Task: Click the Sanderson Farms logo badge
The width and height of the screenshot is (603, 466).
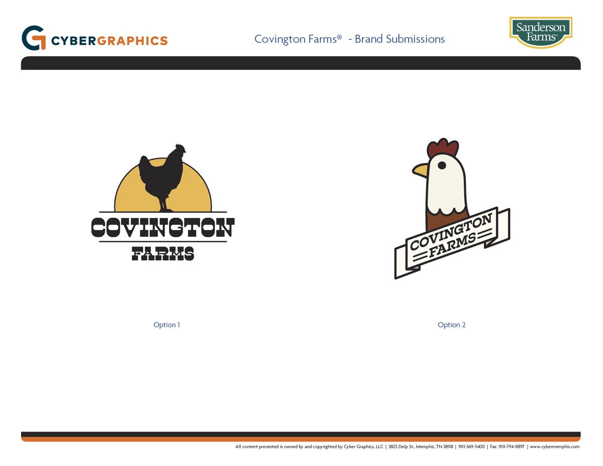Action: (541, 32)
